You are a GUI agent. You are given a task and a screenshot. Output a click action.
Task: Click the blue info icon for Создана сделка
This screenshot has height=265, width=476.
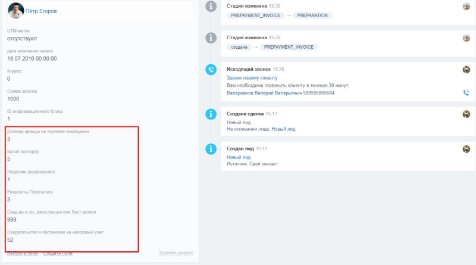[210, 113]
